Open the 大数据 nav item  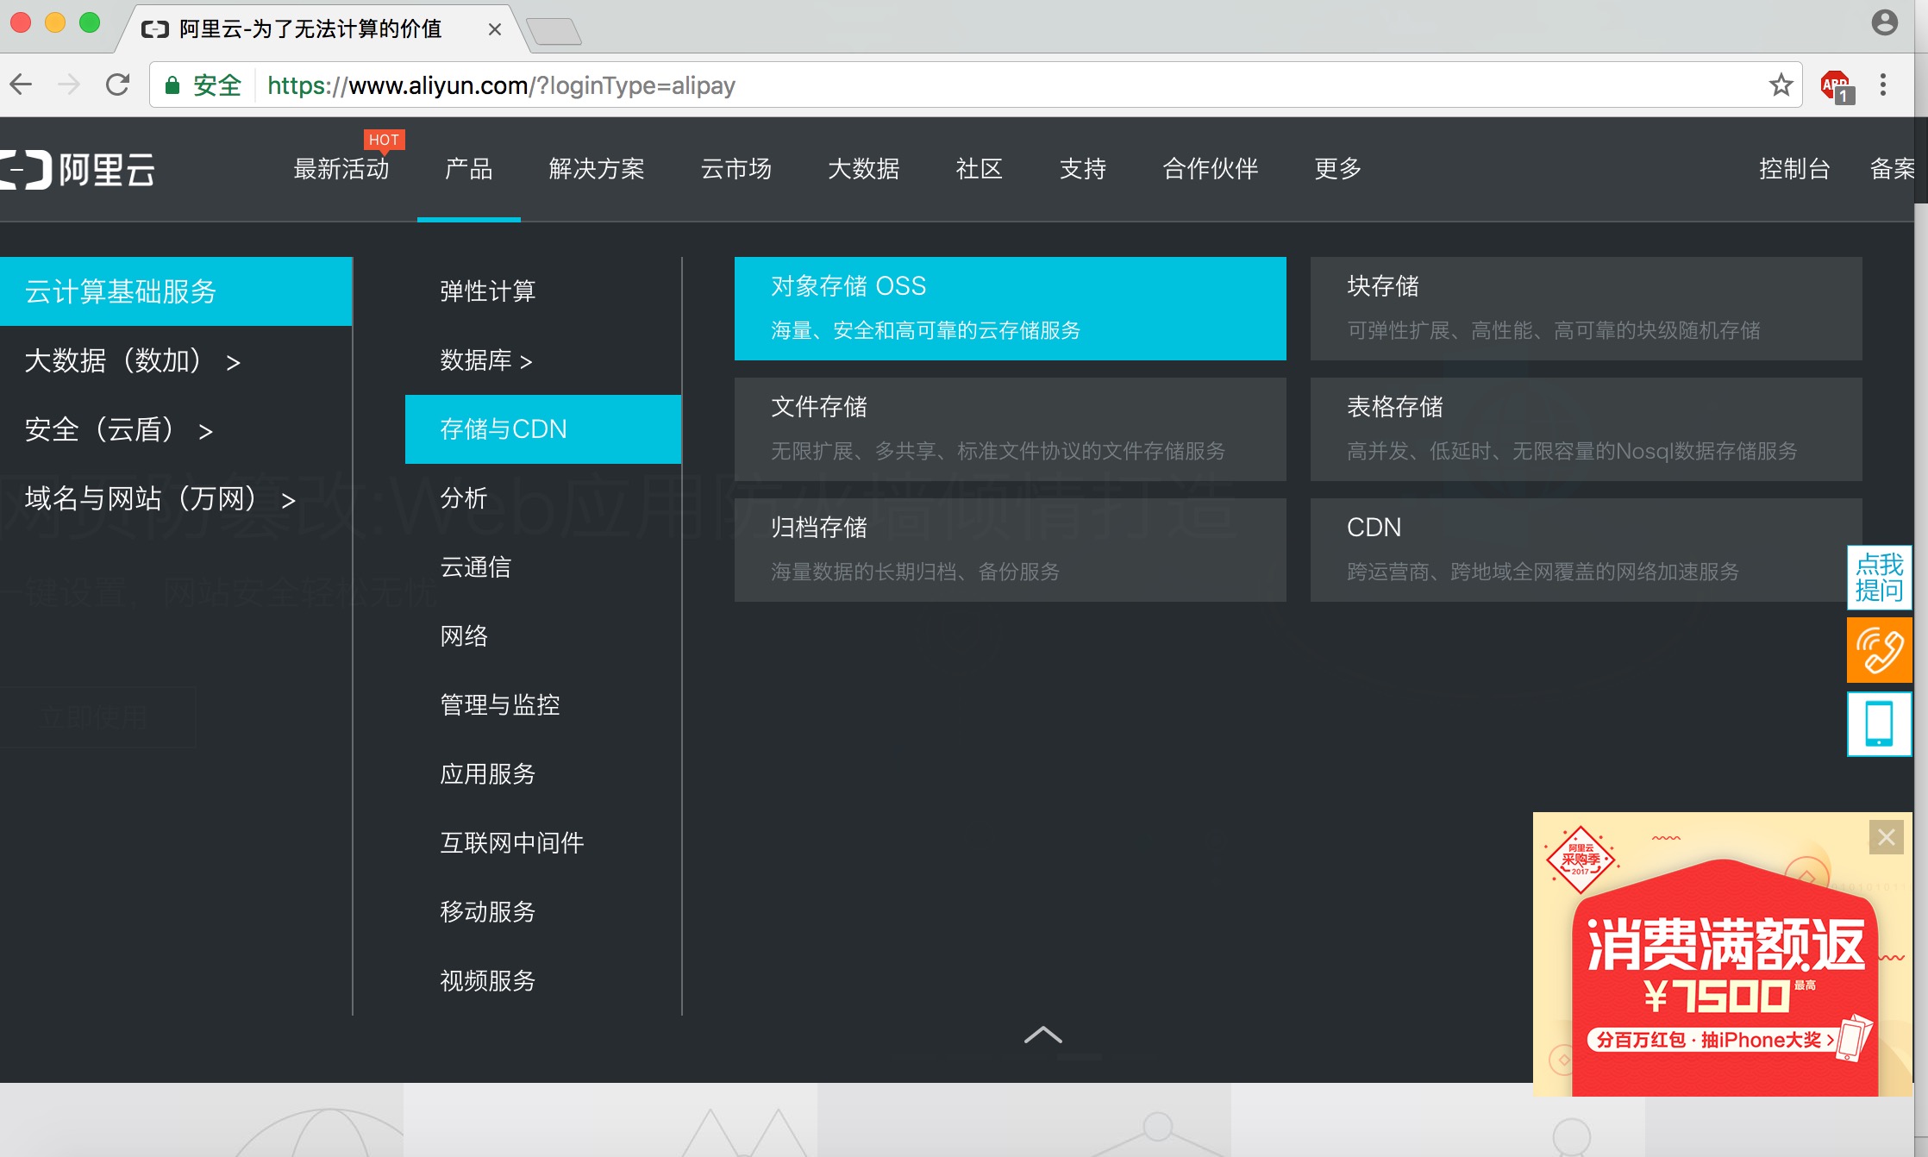click(864, 169)
